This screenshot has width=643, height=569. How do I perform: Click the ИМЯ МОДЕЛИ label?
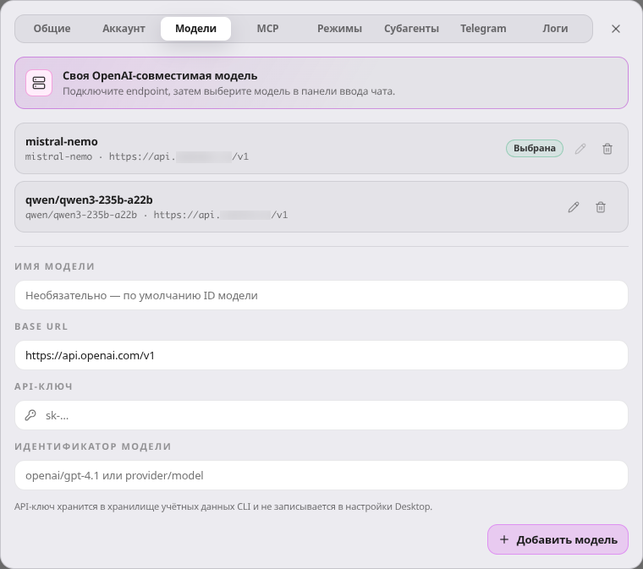tap(54, 266)
